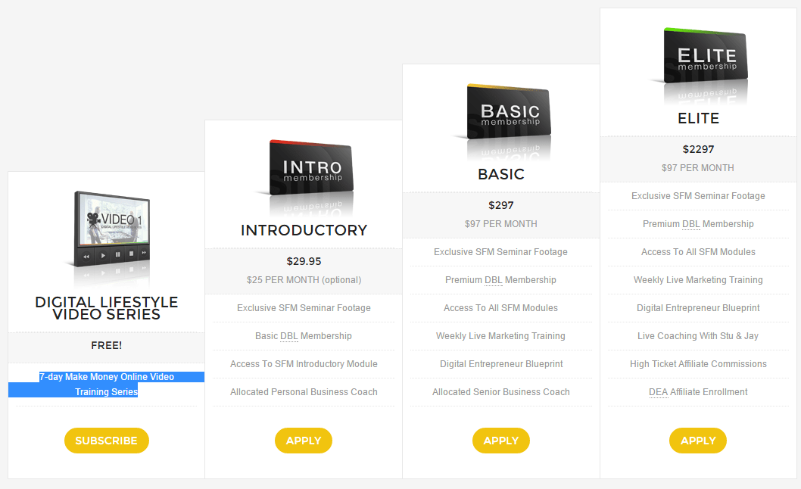Click 'Access To All SFM Modules' in Basic plan
This screenshot has width=801, height=489.
[x=500, y=308]
